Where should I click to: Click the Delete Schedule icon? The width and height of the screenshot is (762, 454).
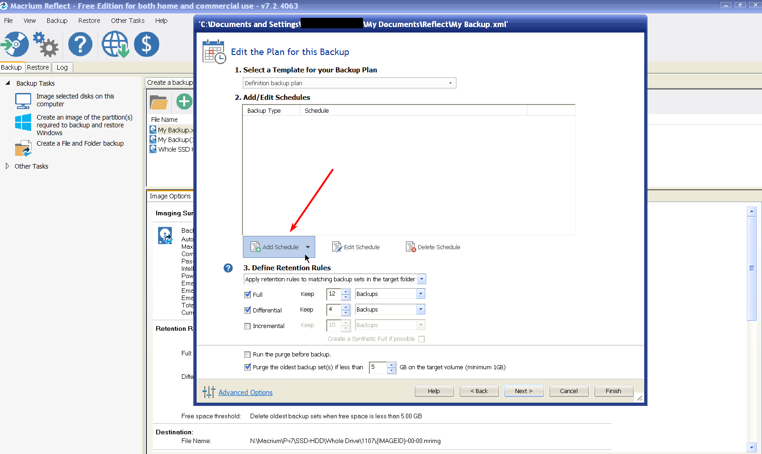(411, 247)
